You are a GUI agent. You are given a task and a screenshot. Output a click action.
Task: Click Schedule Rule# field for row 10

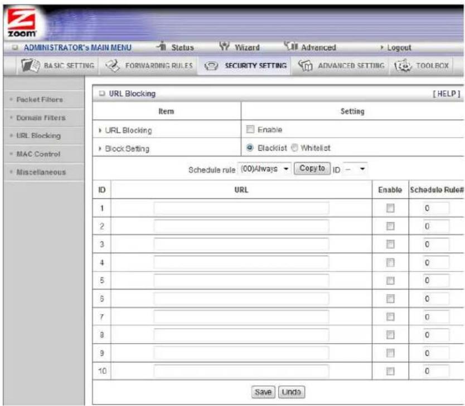(x=436, y=371)
